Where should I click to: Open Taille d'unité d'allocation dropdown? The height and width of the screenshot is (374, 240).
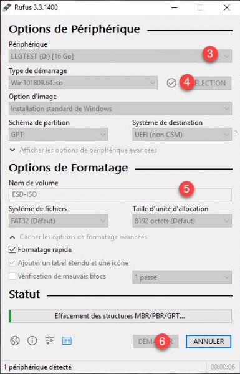182,221
